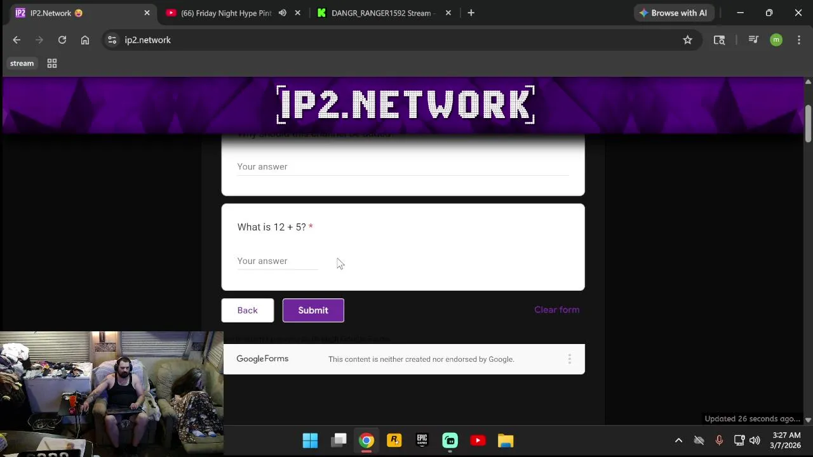Open the Google Forms more options menu

[x=569, y=359]
